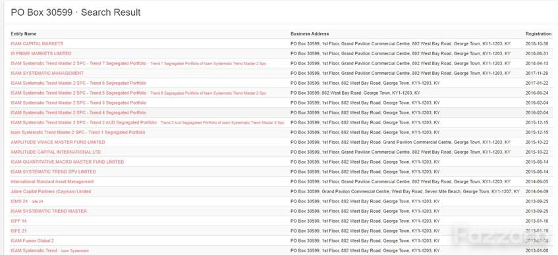This screenshot has width=558, height=255.
Task: Open Jabre Capital Partners (Cayman) Limited
Action: (51, 191)
